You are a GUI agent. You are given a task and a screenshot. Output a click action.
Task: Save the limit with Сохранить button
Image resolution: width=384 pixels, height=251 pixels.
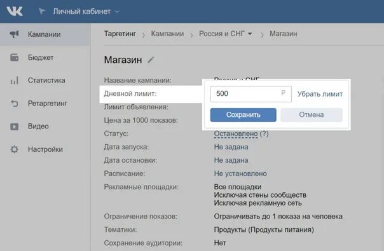243,115
